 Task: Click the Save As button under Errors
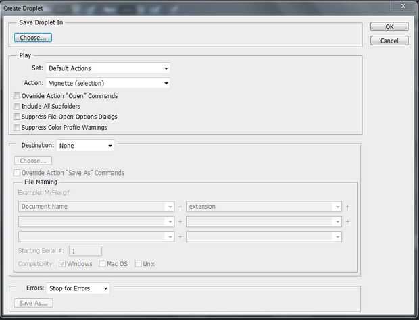point(33,303)
